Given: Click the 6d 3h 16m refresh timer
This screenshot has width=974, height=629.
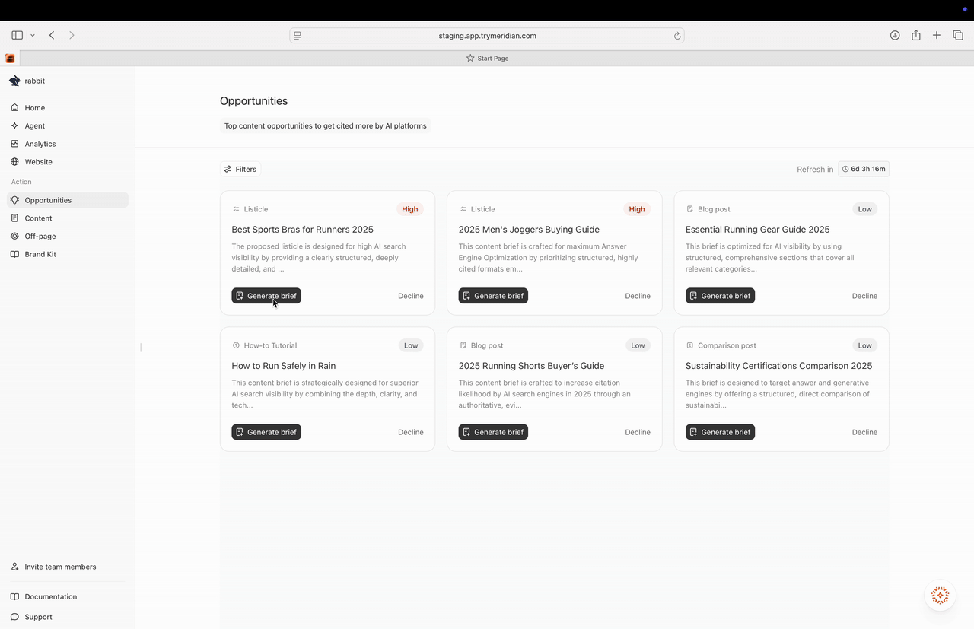Looking at the screenshot, I should [864, 169].
